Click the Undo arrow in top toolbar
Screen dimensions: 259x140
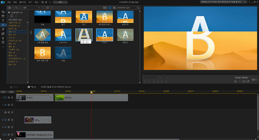(x=46, y=2)
